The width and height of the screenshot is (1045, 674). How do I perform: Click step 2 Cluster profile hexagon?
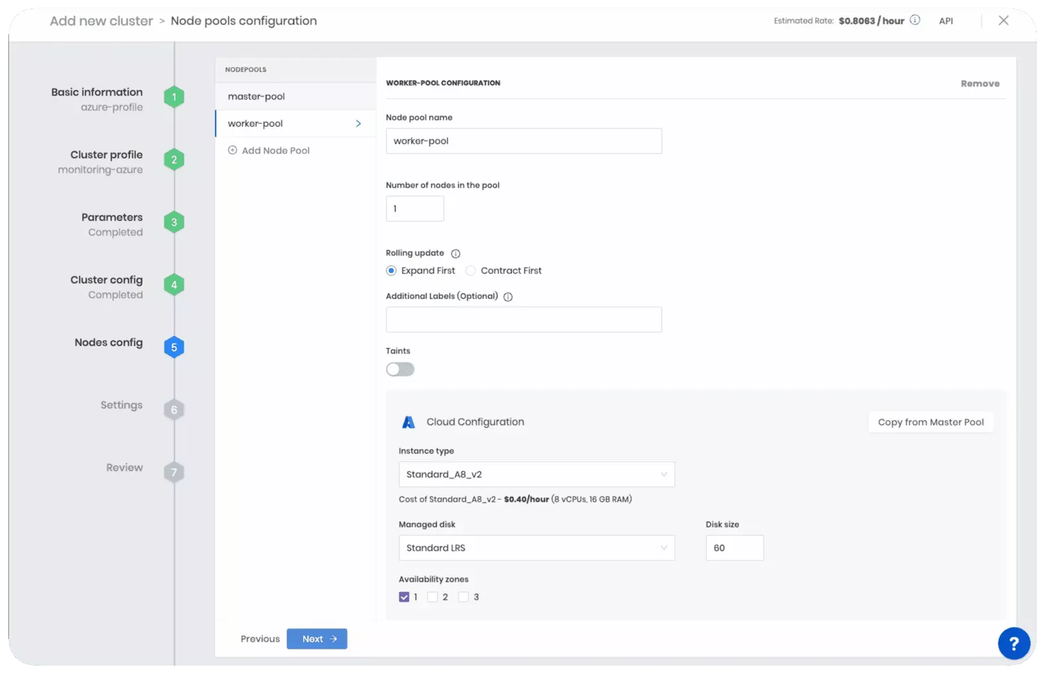coord(174,160)
